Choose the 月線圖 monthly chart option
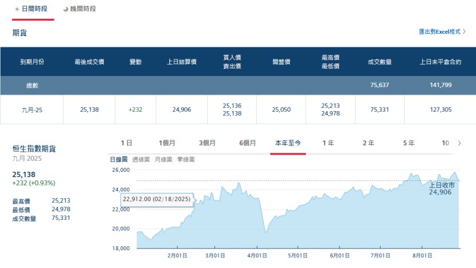 [163, 159]
